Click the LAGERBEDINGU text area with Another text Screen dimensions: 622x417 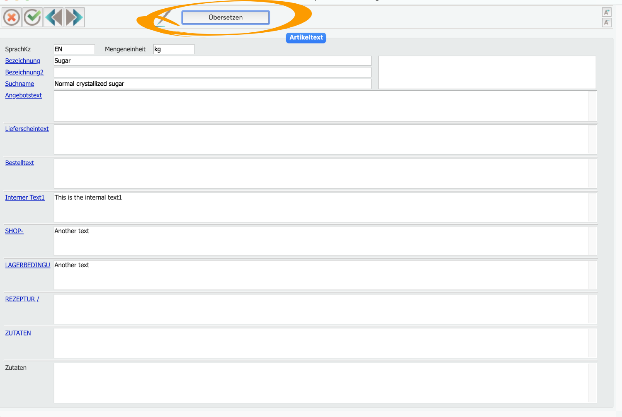pos(325,275)
